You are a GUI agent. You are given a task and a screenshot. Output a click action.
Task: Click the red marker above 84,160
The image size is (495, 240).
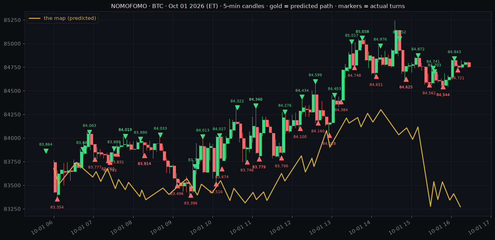pos(318,123)
